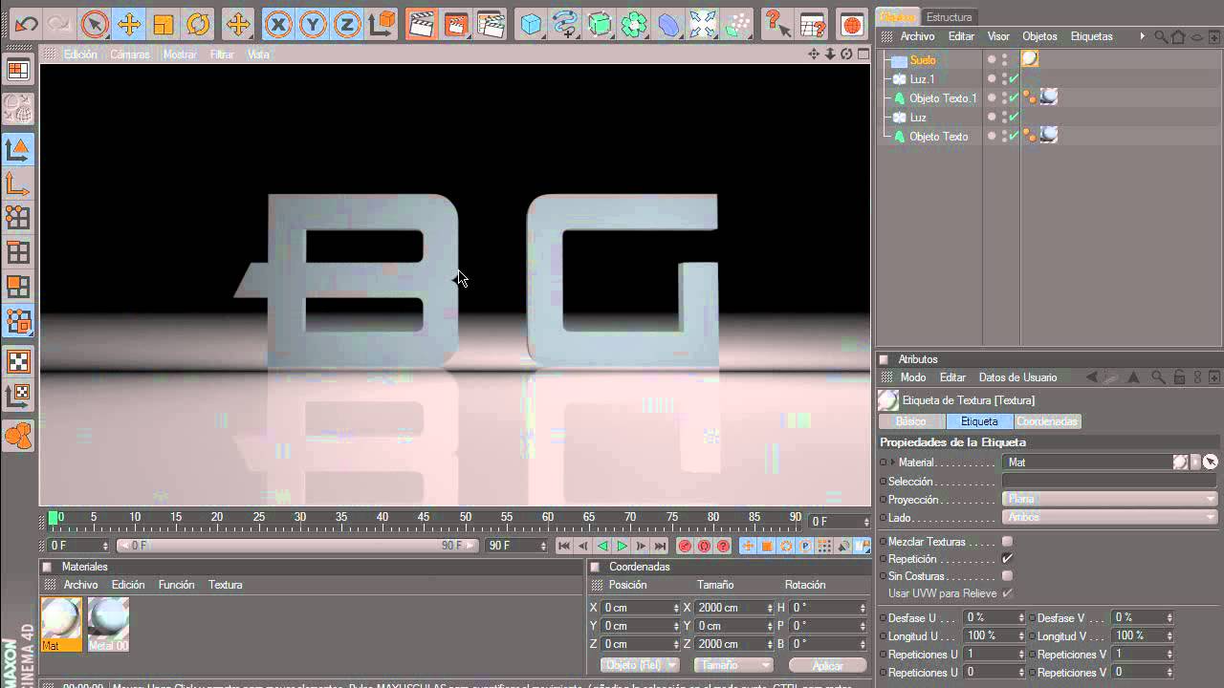The image size is (1224, 688).
Task: Open the array modeling objects icon
Action: coord(634,24)
